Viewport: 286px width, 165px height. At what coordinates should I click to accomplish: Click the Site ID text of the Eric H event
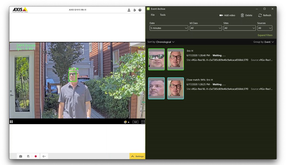click(217, 60)
